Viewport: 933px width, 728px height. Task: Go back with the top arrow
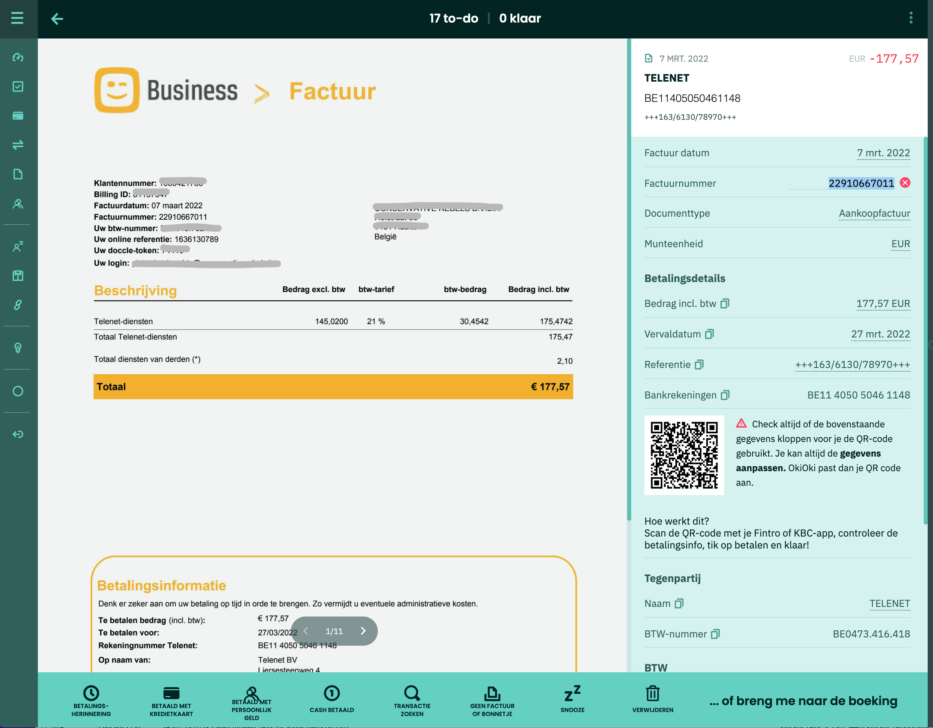57,19
